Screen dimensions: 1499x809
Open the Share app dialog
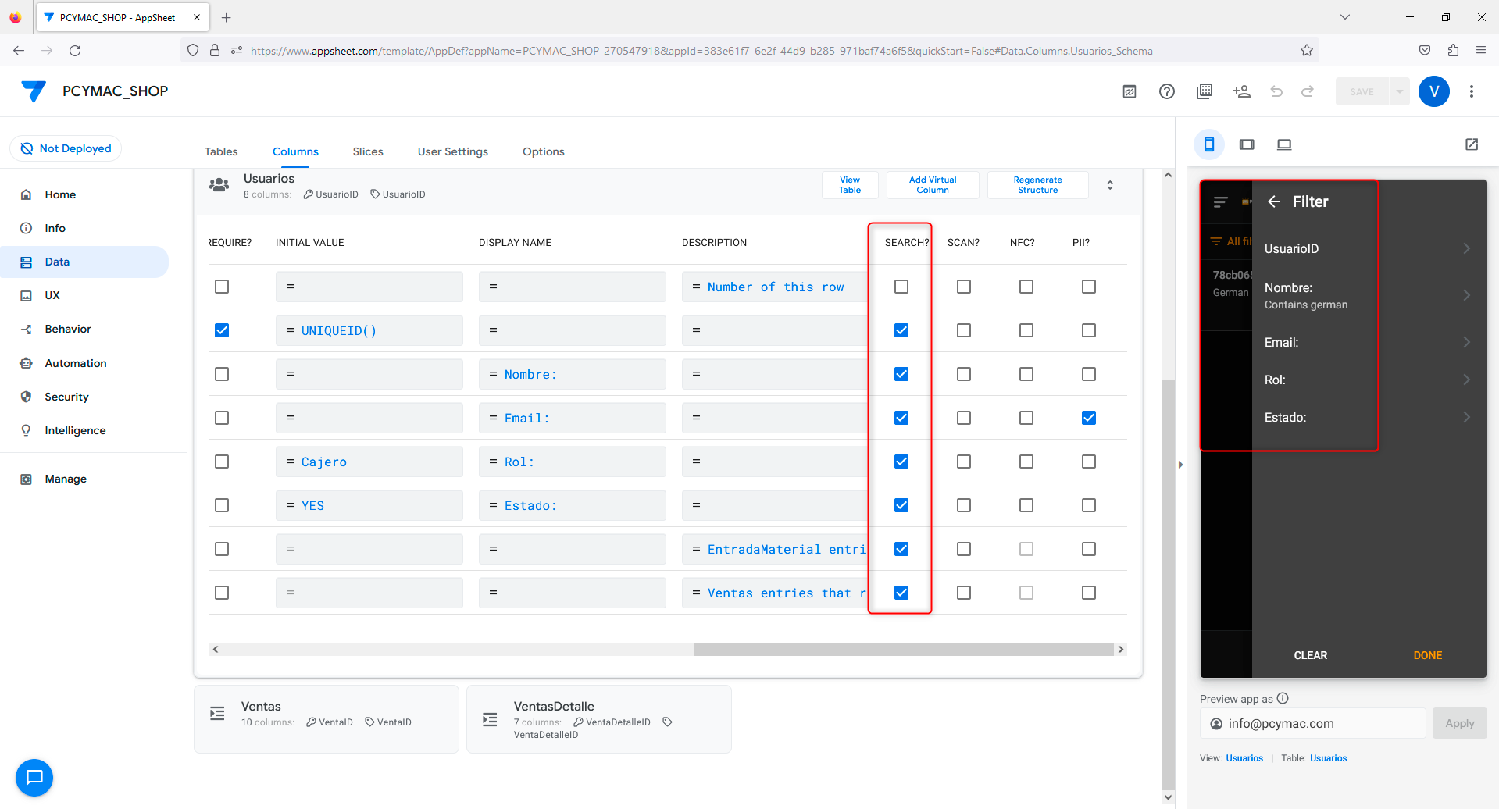1241,91
